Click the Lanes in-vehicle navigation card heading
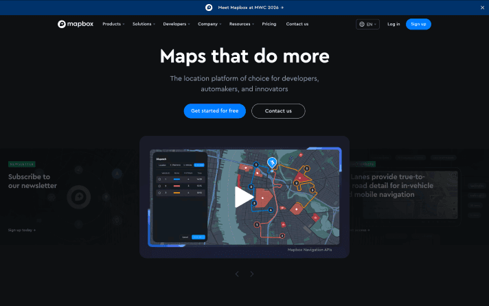Image resolution: width=489 pixels, height=306 pixels. tap(392, 186)
